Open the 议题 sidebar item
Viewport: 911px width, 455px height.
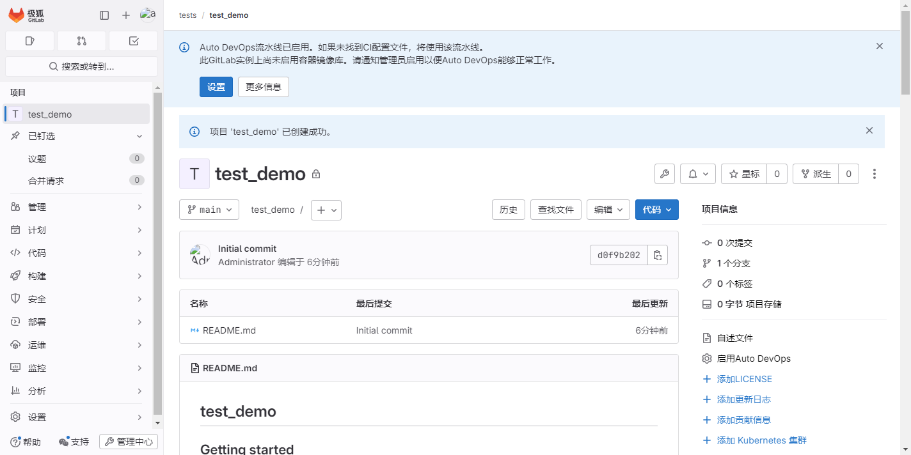point(37,159)
